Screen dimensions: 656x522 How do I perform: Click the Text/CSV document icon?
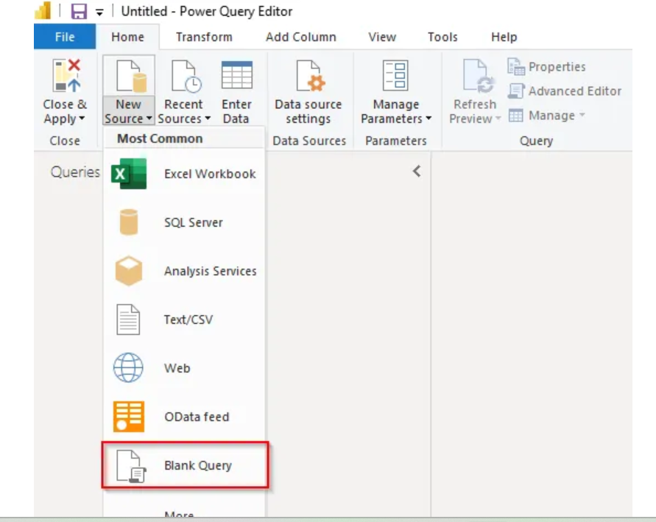tap(128, 320)
